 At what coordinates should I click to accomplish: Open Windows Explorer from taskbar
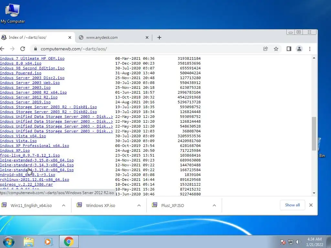pyautogui.click(x=29, y=242)
